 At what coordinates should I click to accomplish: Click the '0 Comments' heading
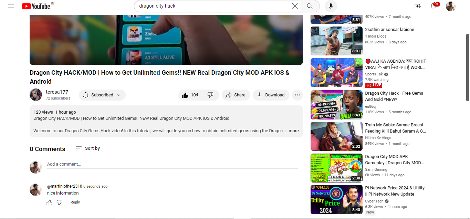coord(48,149)
